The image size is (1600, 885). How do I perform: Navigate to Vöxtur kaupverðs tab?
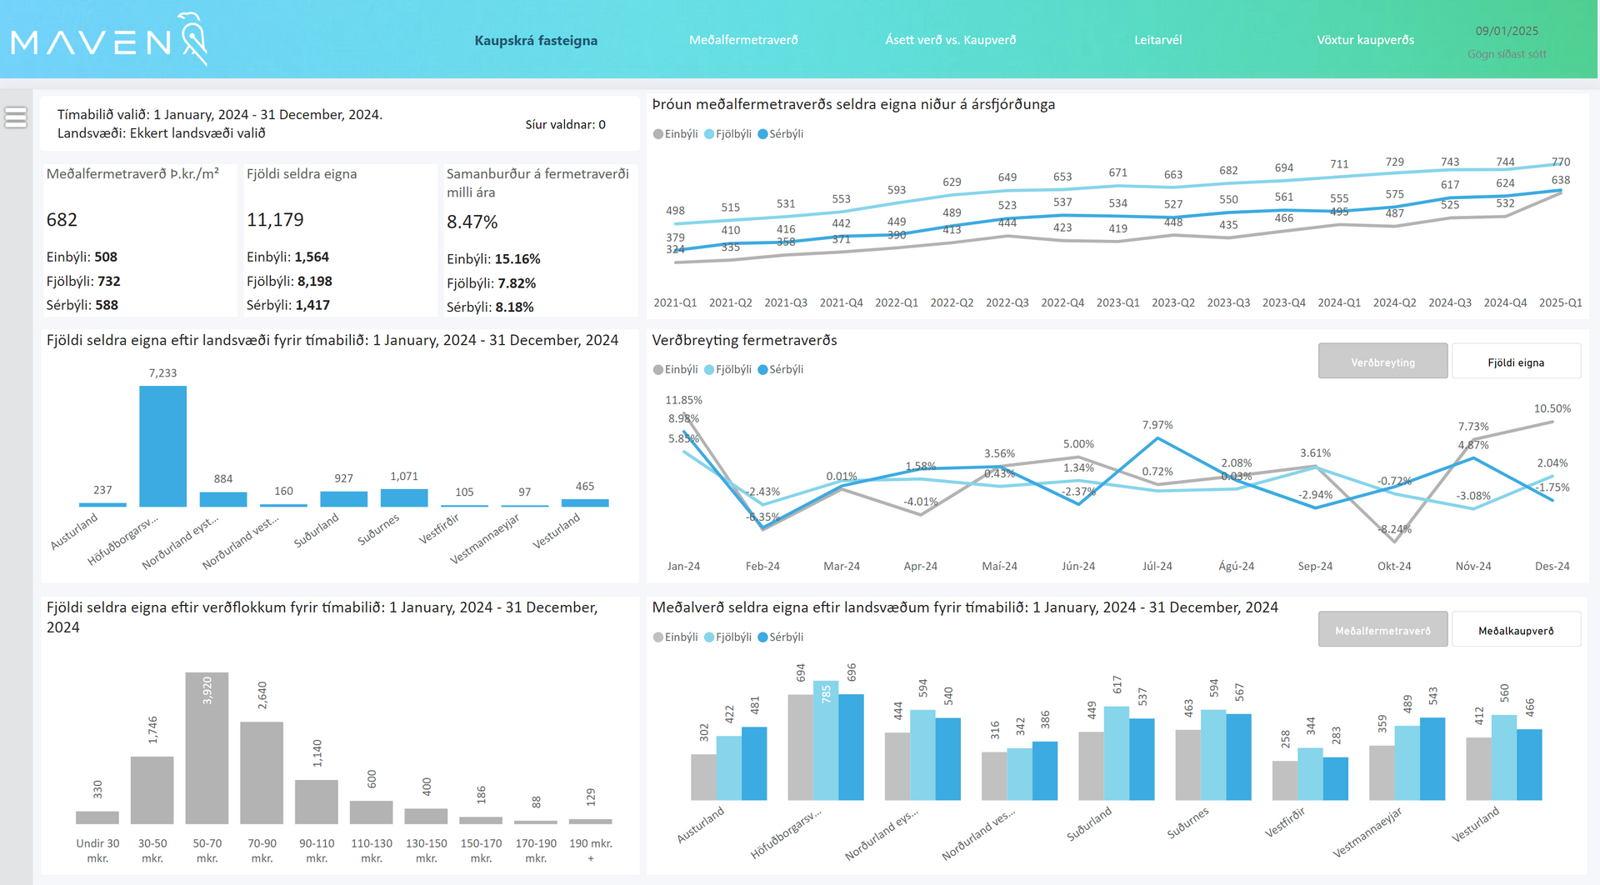[x=1365, y=40]
